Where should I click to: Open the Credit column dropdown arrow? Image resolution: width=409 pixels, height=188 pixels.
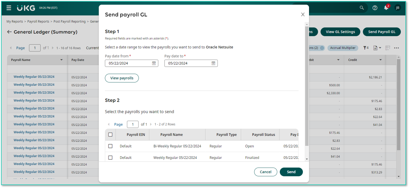tap(380, 60)
